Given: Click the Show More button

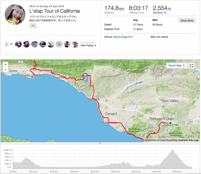Looking at the screenshot, I should coord(187,21).
